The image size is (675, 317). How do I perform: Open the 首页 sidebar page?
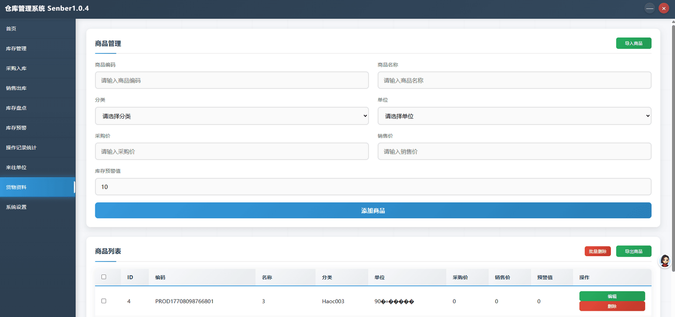[37, 29]
